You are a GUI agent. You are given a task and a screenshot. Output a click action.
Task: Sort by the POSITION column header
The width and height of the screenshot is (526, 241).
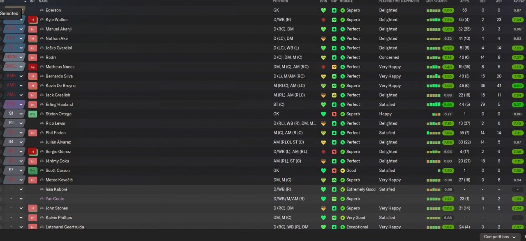[x=280, y=2]
